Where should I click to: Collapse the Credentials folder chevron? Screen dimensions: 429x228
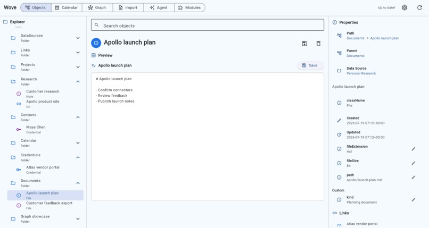click(x=78, y=157)
